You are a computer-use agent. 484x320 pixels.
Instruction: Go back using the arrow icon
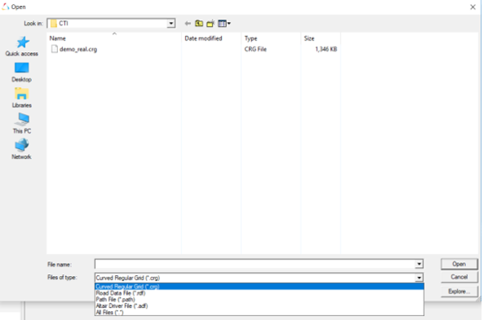click(188, 24)
